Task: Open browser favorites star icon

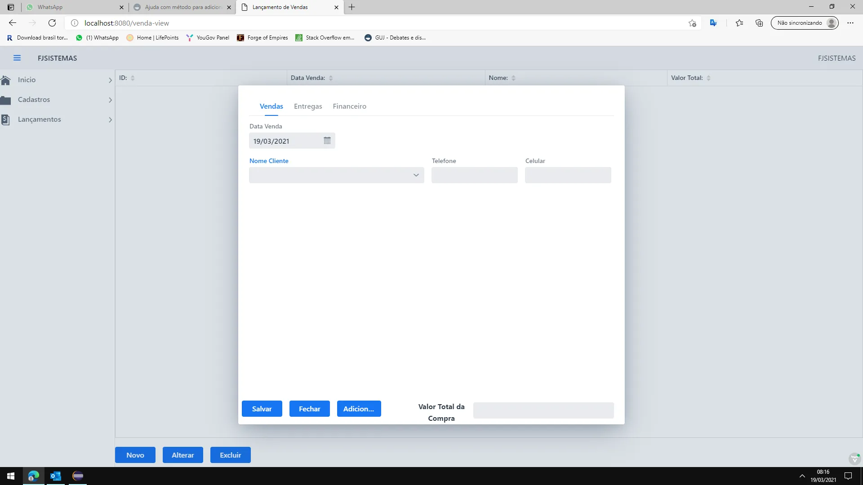Action: (x=739, y=23)
